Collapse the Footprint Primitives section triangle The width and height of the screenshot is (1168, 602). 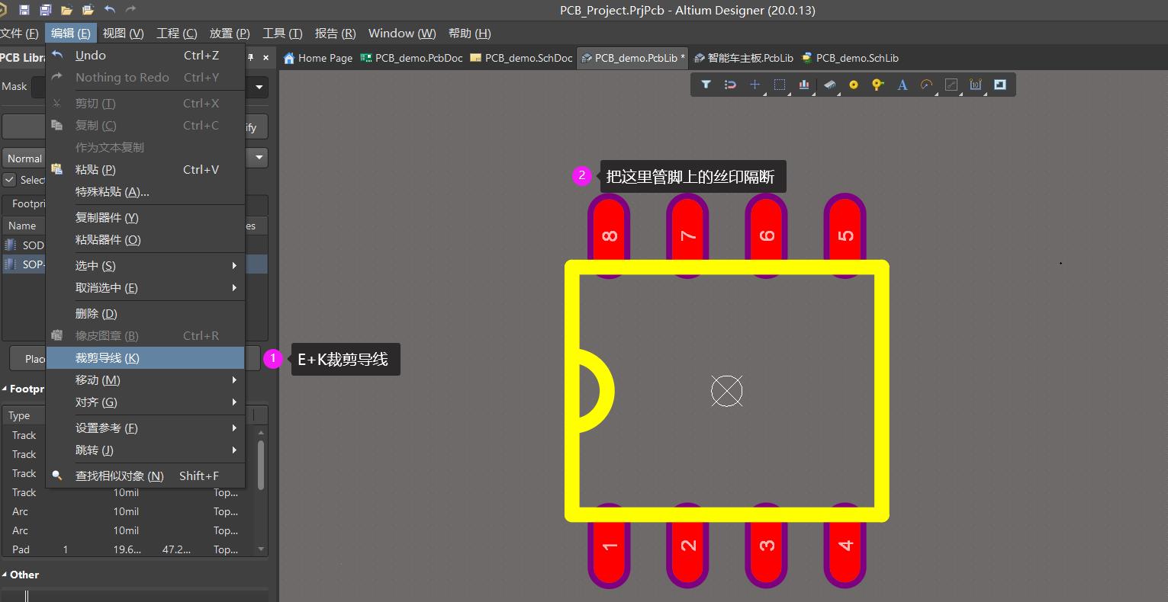click(x=5, y=389)
